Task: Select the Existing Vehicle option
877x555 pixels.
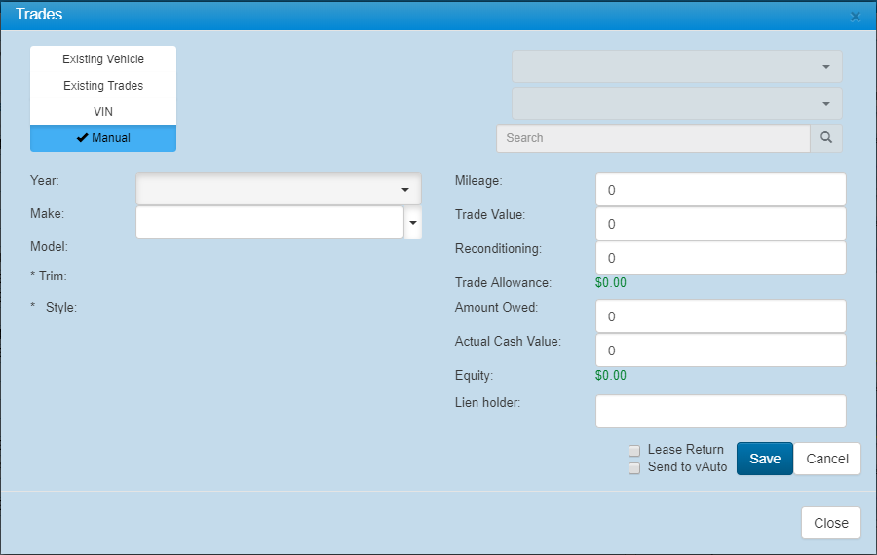Action: point(103,59)
